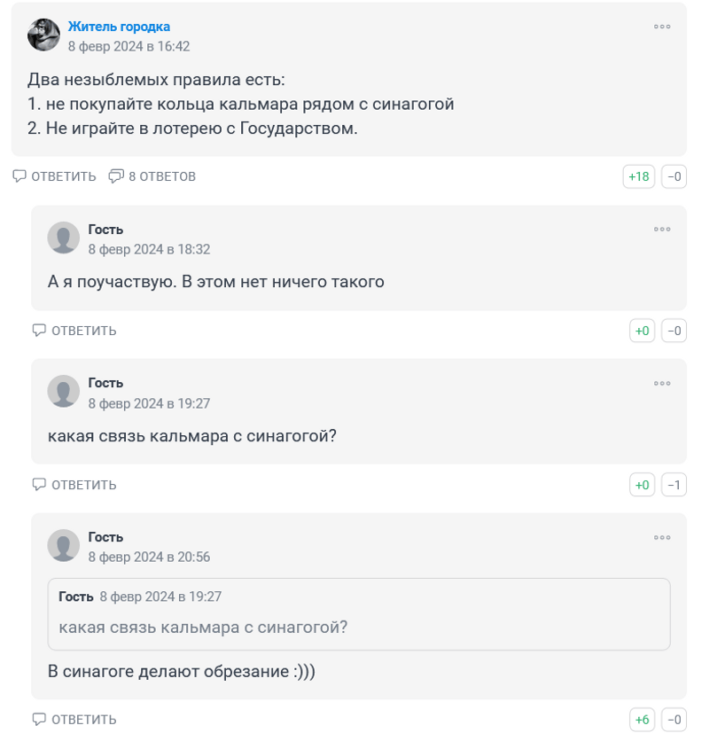Click the quoted comment block from 19:27
Image resolution: width=709 pixels, height=741 pixels.
[359, 615]
